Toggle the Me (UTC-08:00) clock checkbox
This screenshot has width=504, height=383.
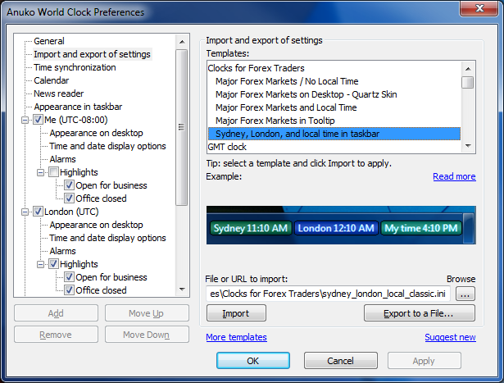(x=38, y=120)
